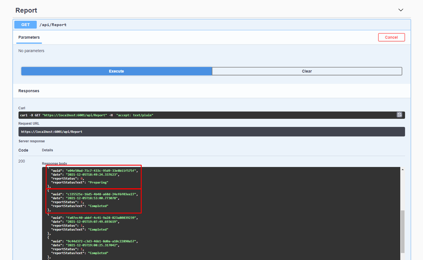Click the Request URL label

[29, 124]
